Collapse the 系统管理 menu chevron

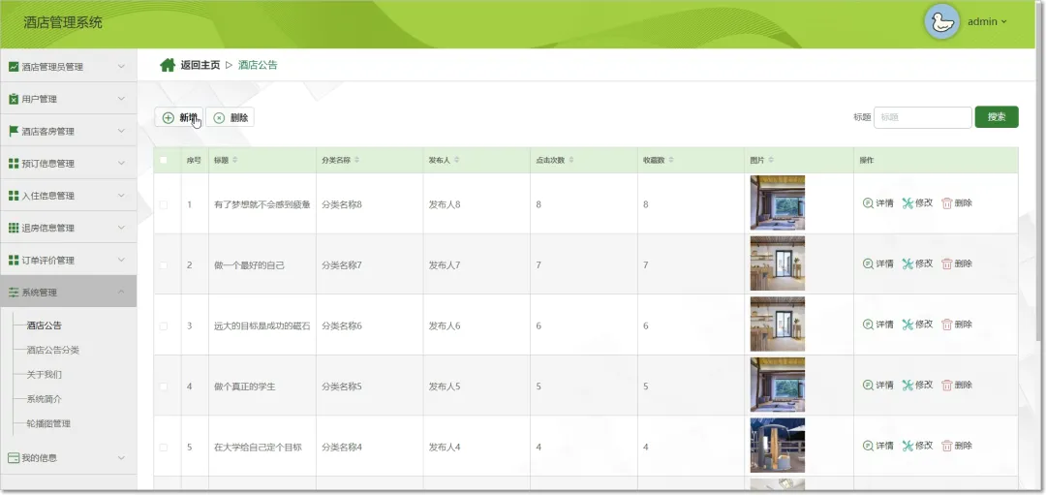click(x=121, y=292)
